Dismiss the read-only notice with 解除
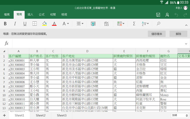 pos(178,34)
